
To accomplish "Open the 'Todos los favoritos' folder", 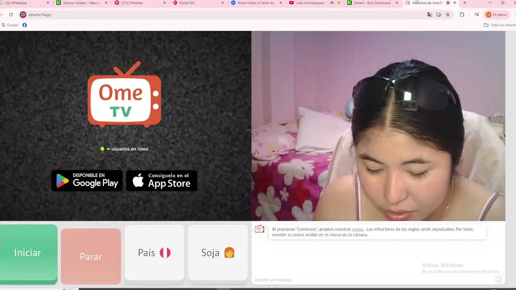I will [499, 25].
